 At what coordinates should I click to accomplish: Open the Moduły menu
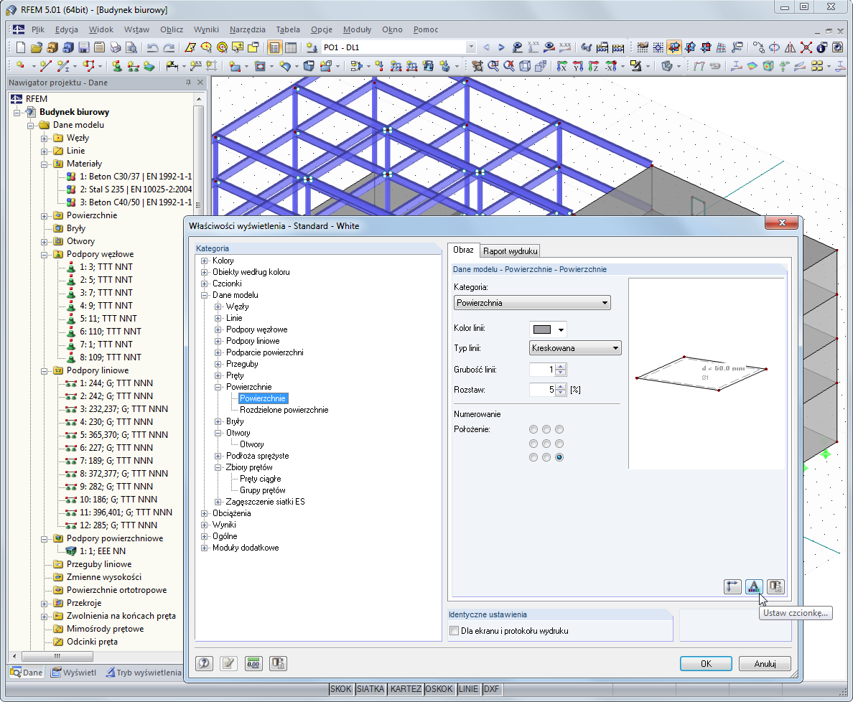tap(357, 29)
